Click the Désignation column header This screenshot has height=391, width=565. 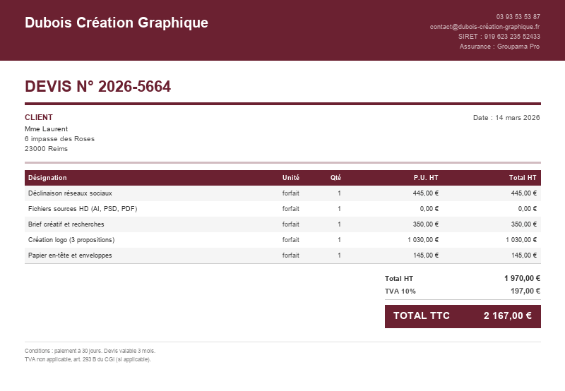[x=47, y=178]
